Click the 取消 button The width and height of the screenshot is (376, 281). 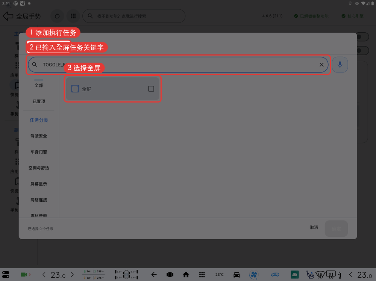(314, 227)
